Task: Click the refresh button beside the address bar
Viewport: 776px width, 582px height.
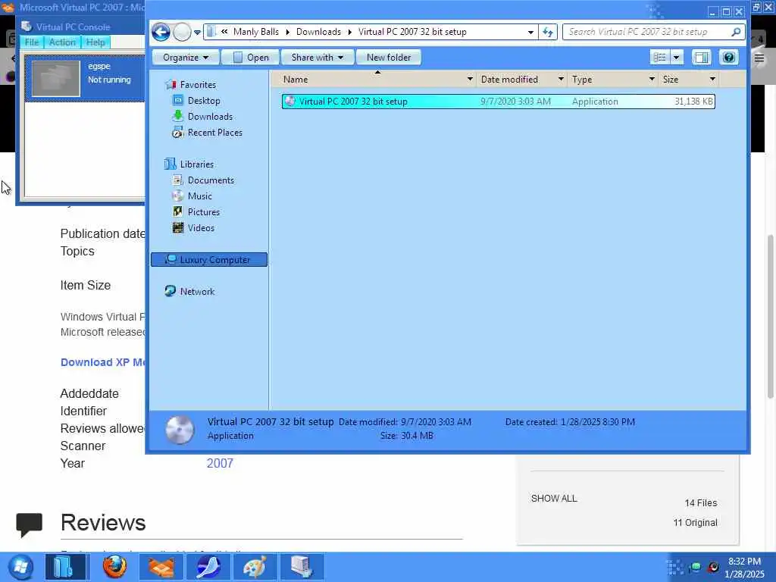Action: [x=548, y=32]
